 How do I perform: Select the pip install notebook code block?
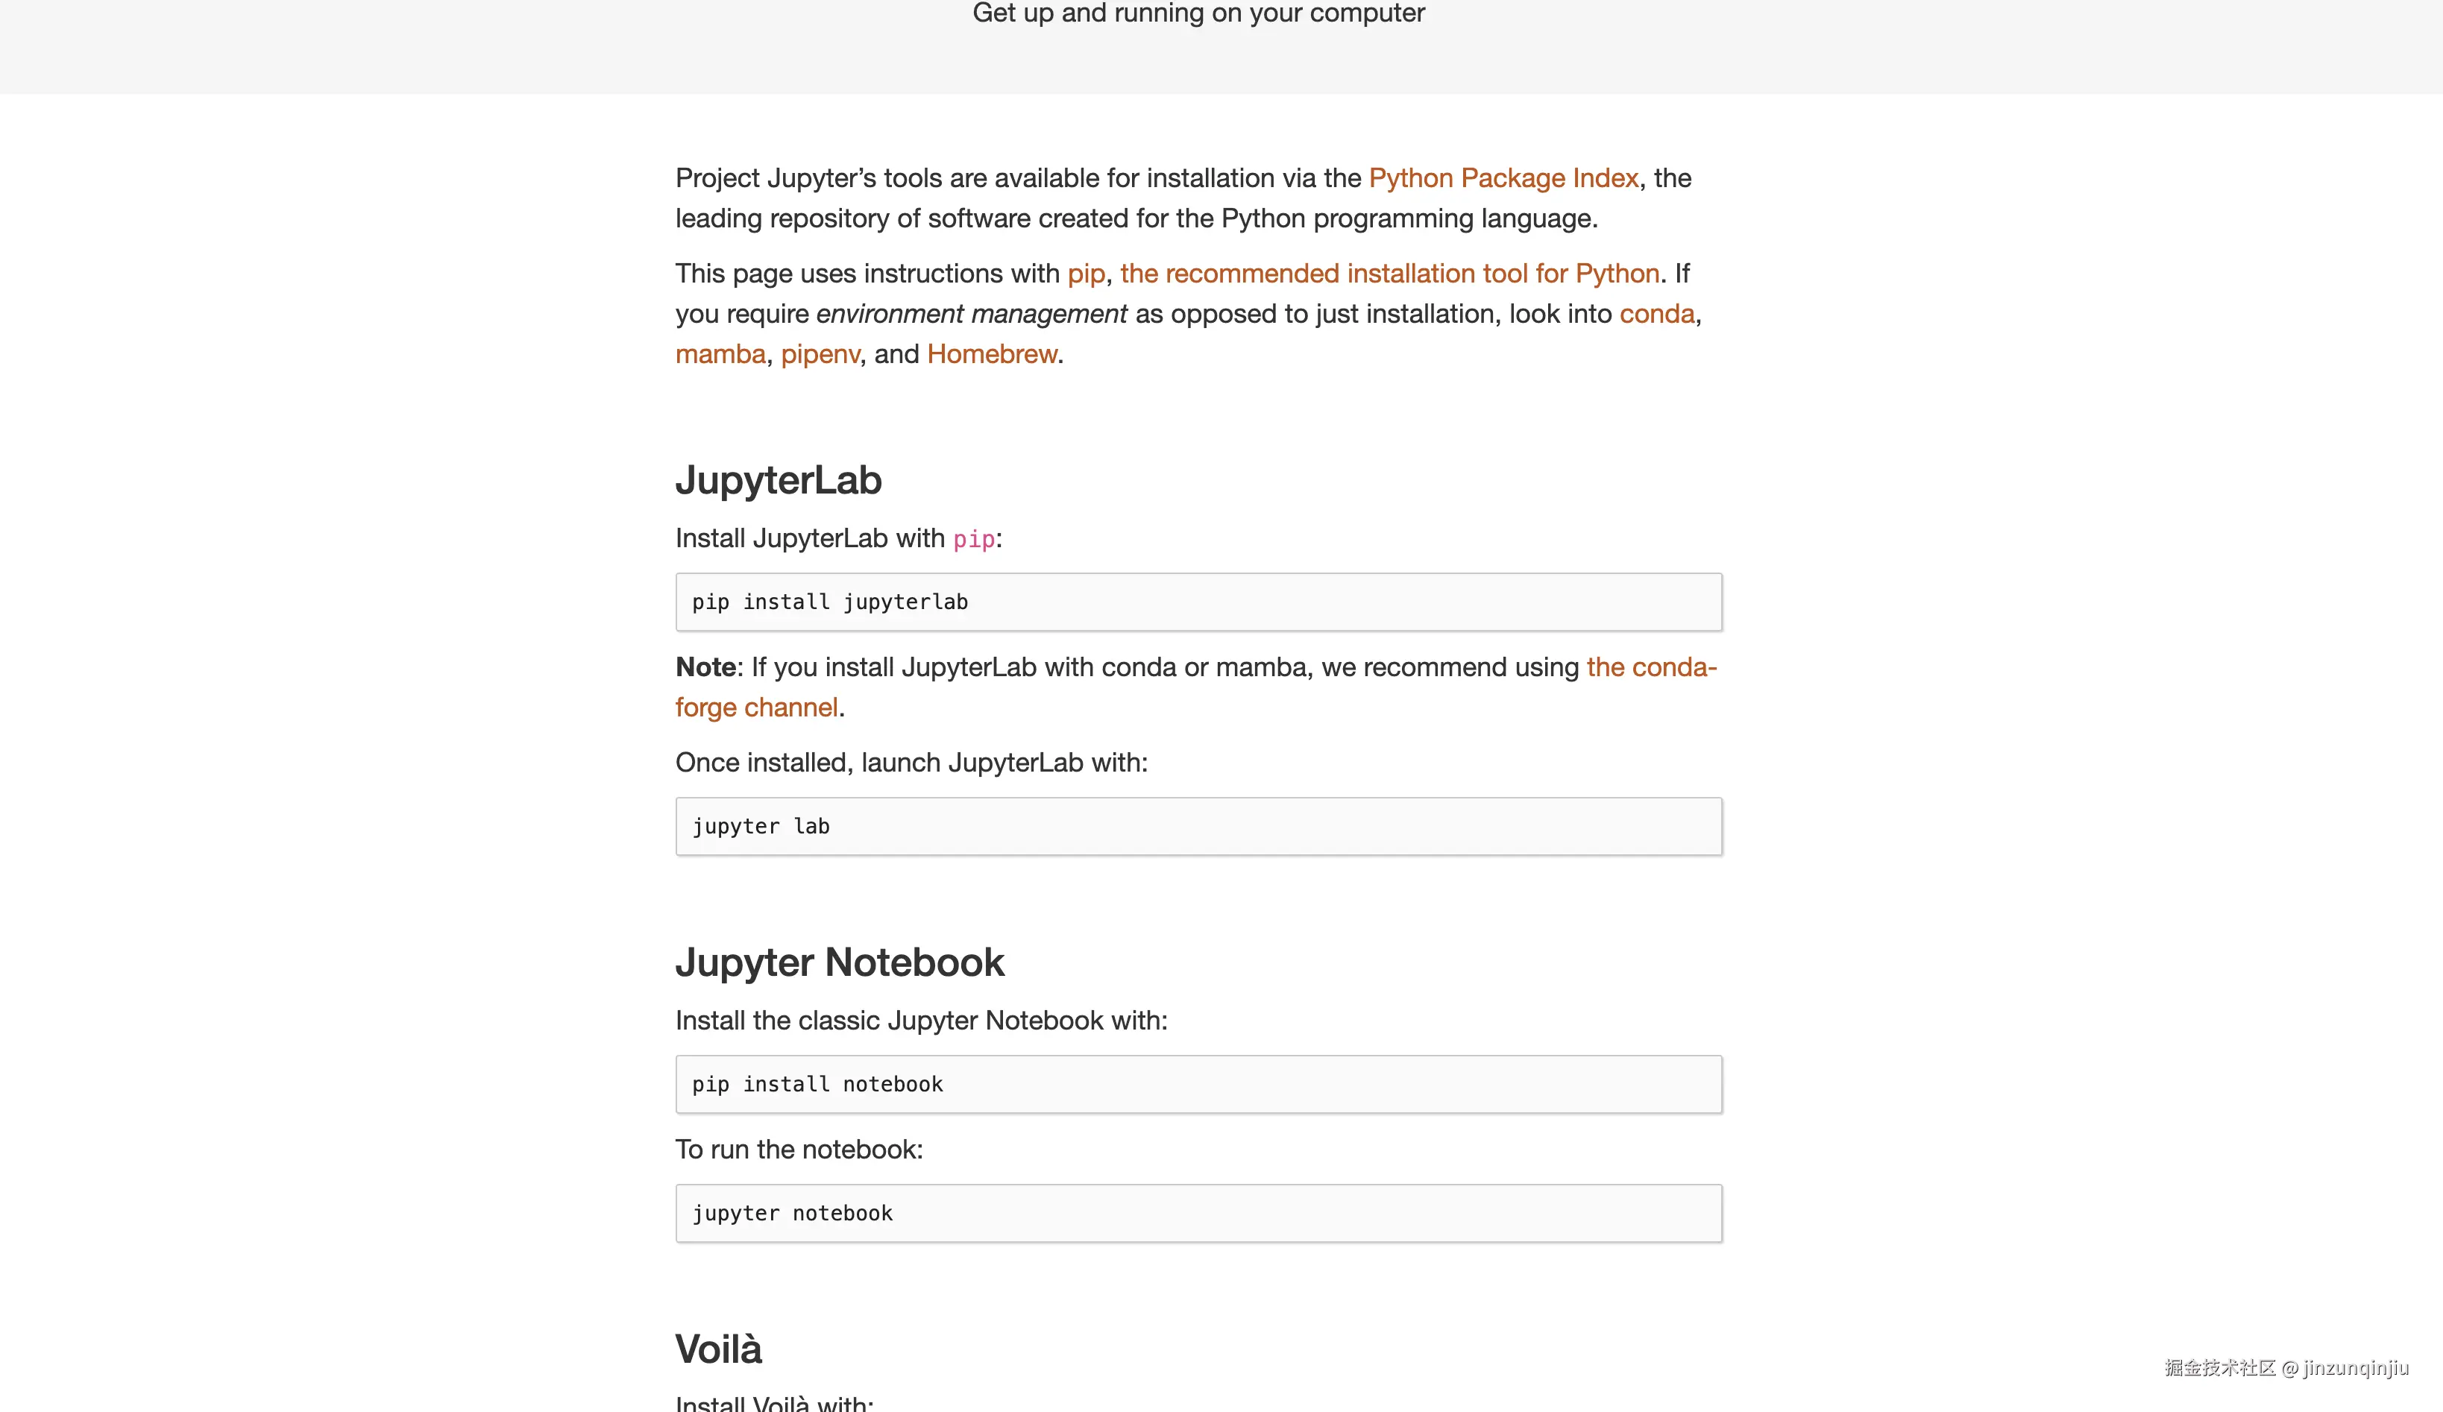tap(1198, 1085)
